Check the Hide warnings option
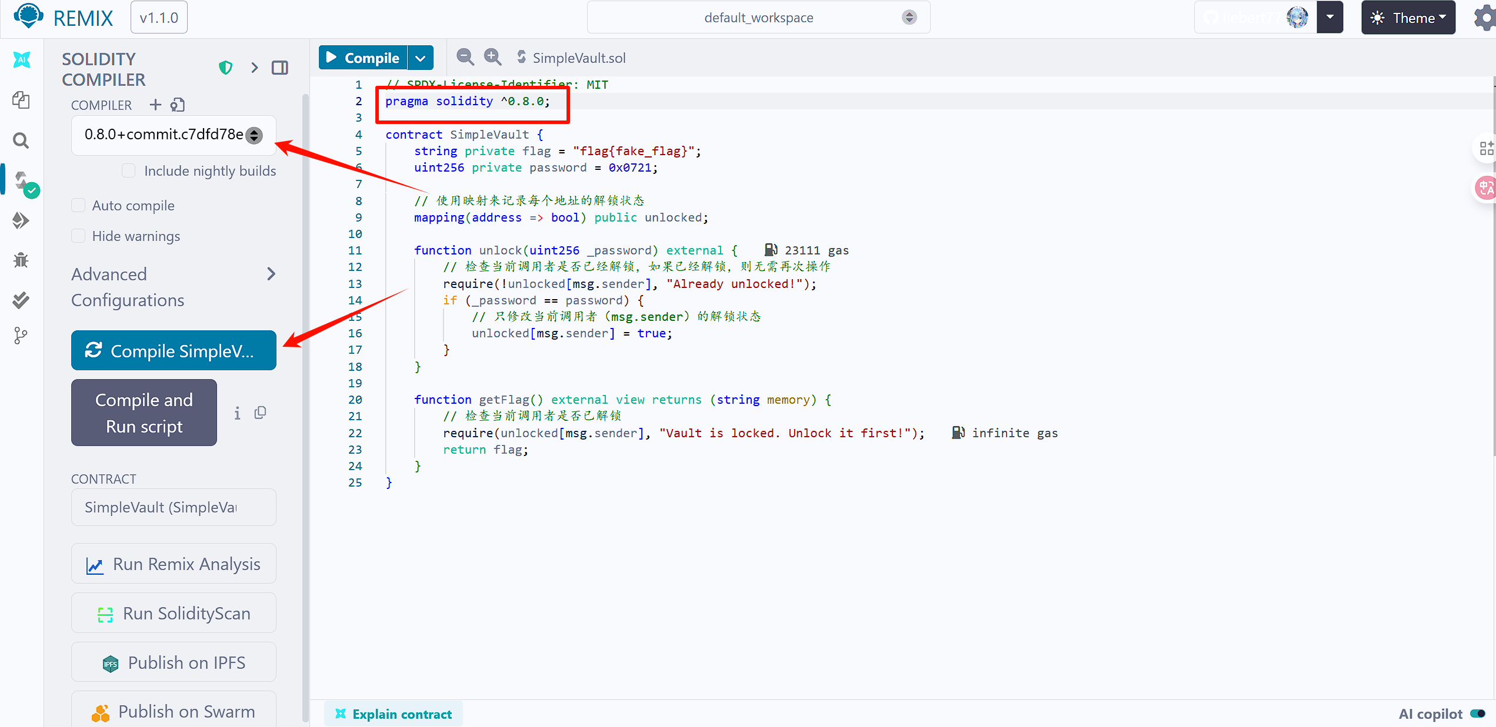Screen dimensions: 1496x727 [78, 236]
